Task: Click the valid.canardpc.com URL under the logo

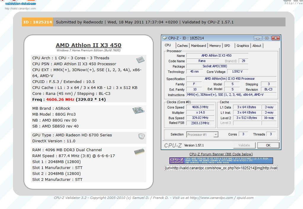Action: click(20, 9)
